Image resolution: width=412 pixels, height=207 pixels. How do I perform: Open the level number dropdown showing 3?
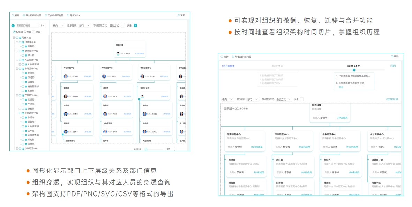pyautogui.click(x=43, y=25)
